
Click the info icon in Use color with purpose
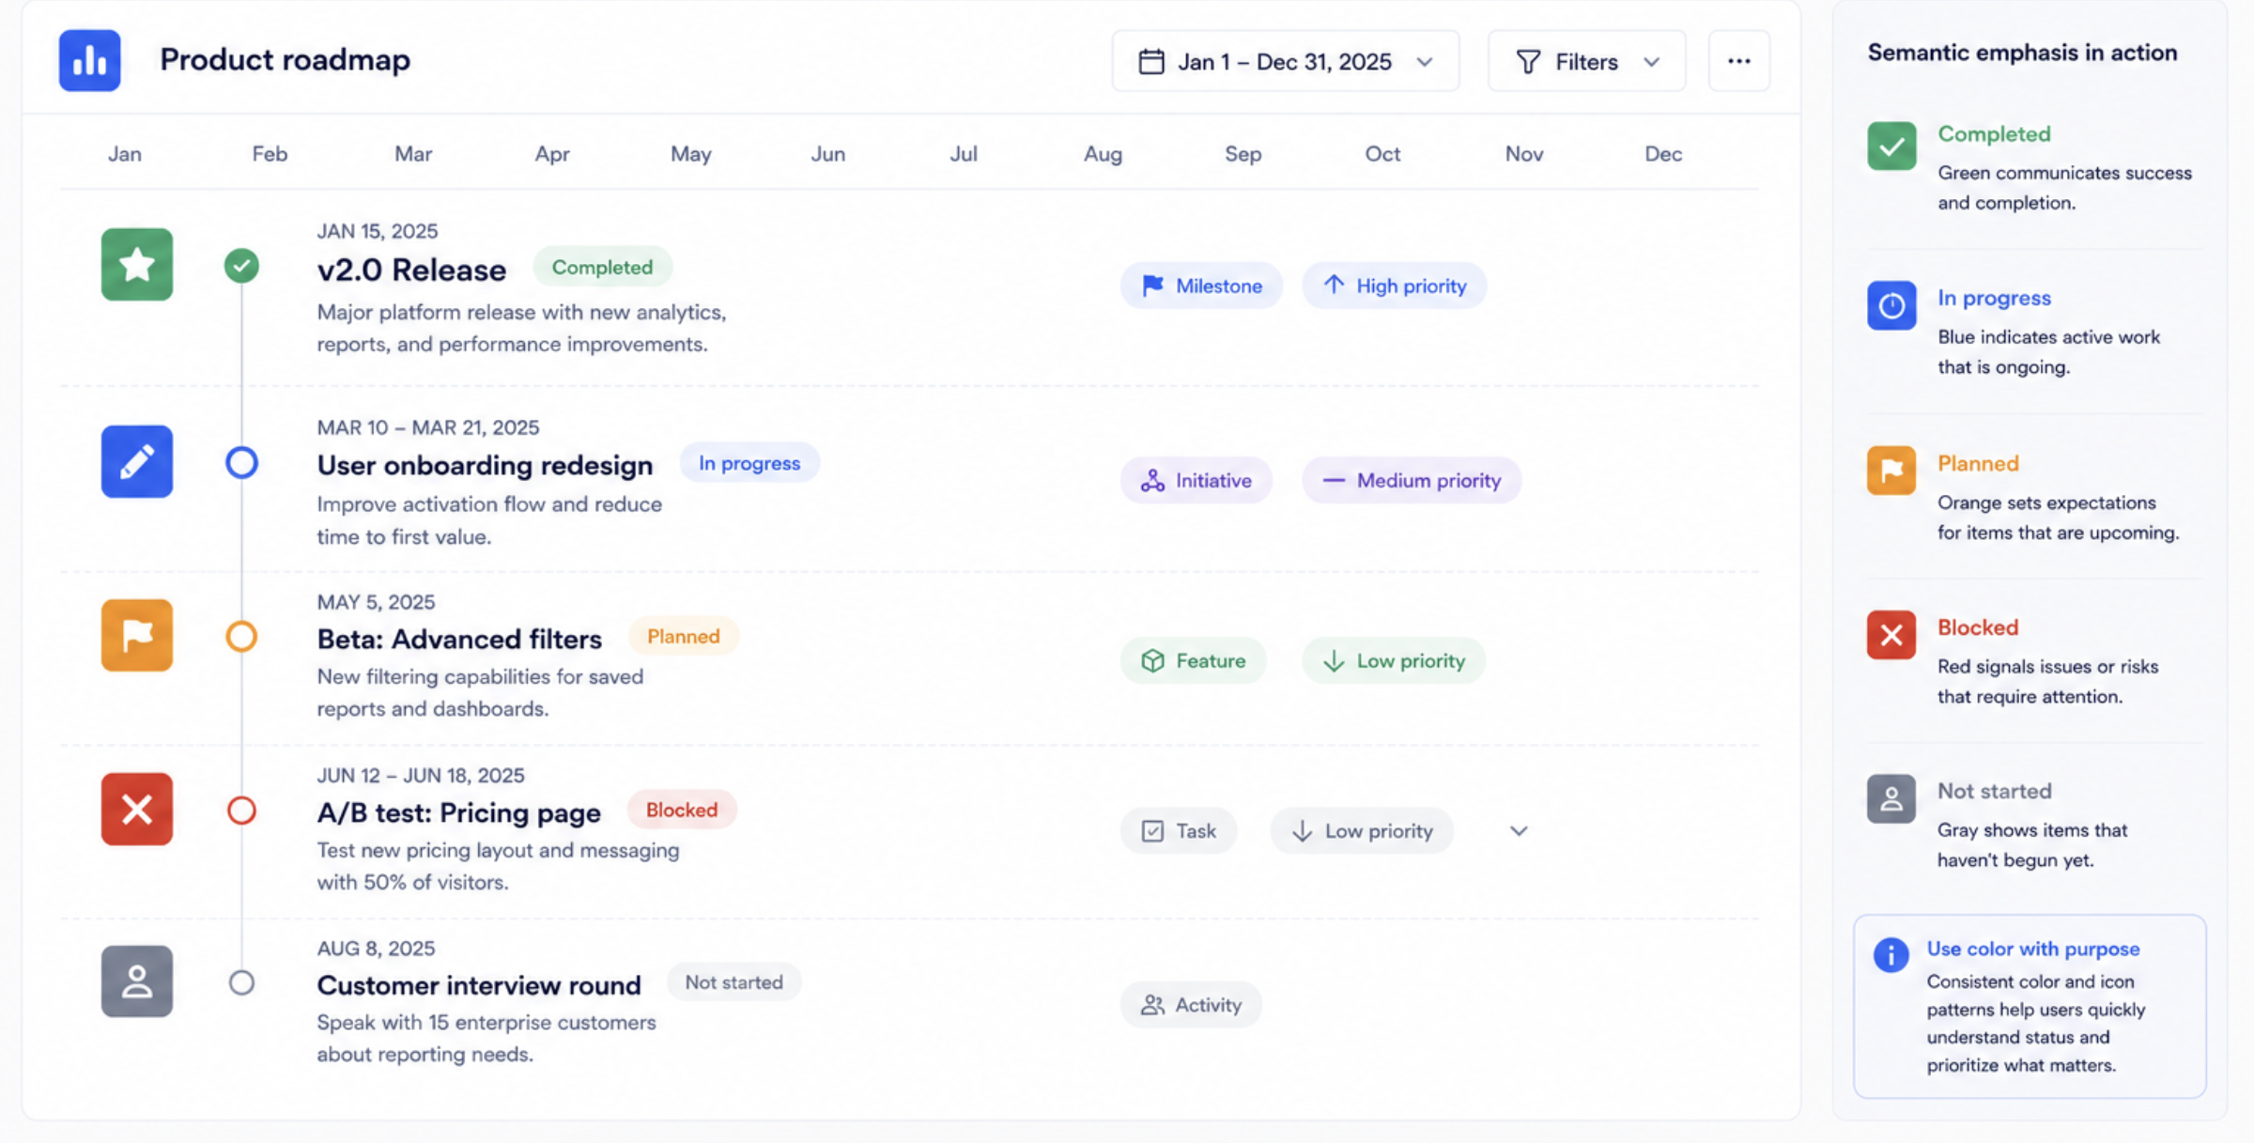[1891, 955]
